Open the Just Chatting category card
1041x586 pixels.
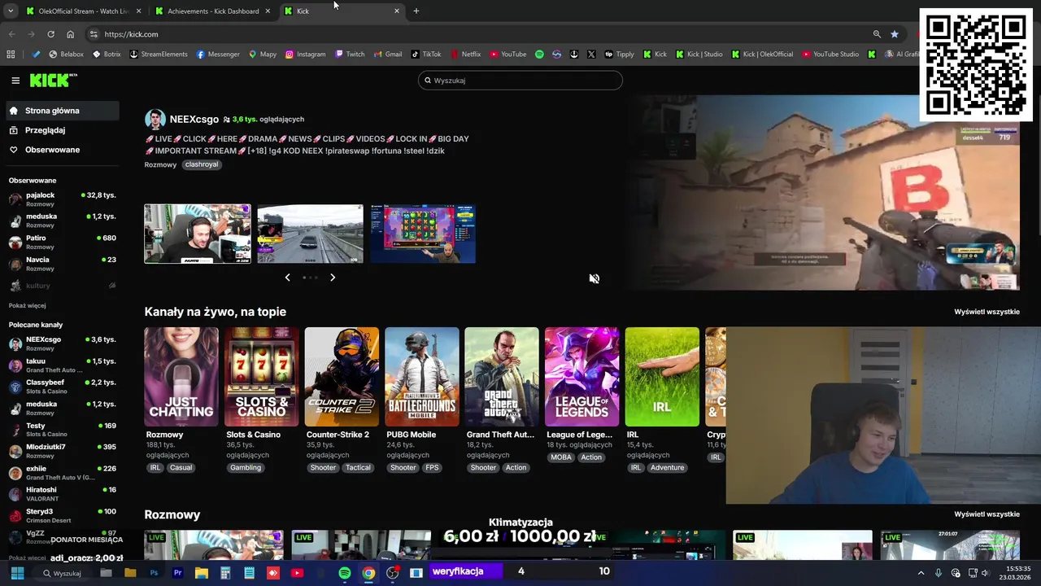[x=181, y=377]
